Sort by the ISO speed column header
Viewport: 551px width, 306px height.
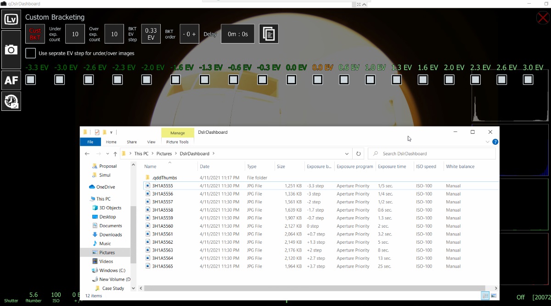(429, 166)
